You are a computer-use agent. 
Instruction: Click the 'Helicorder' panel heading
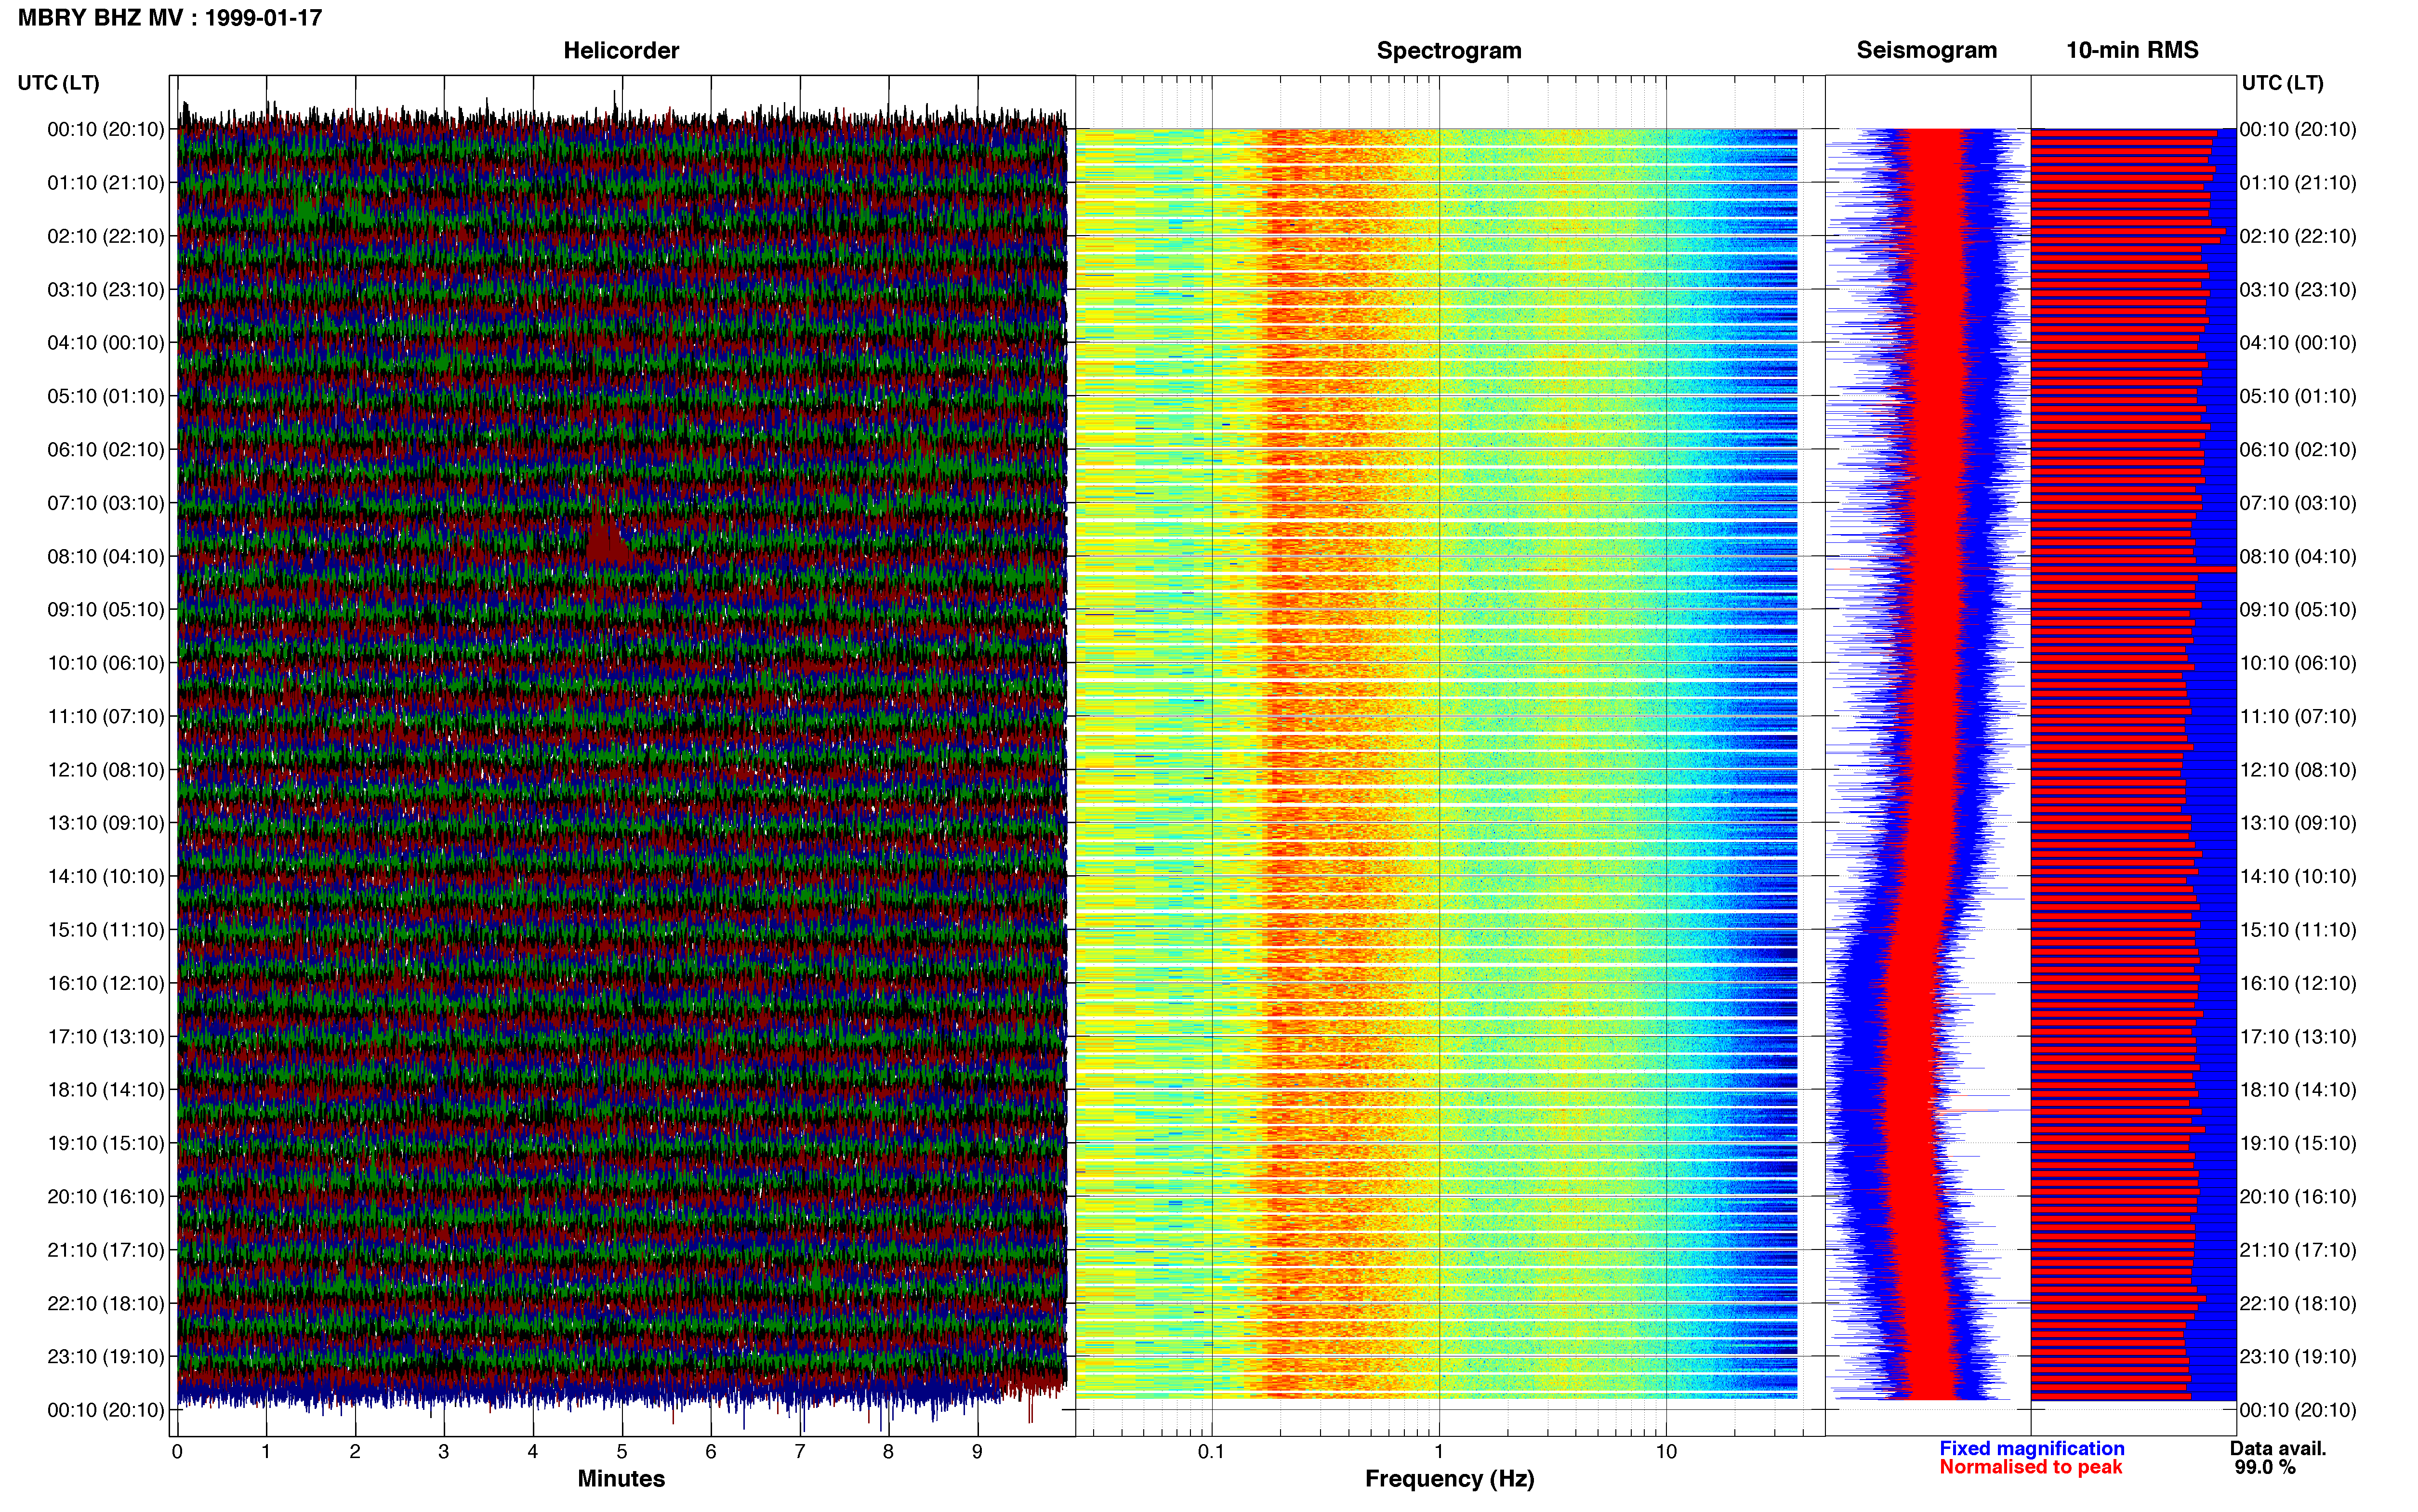pos(621,50)
